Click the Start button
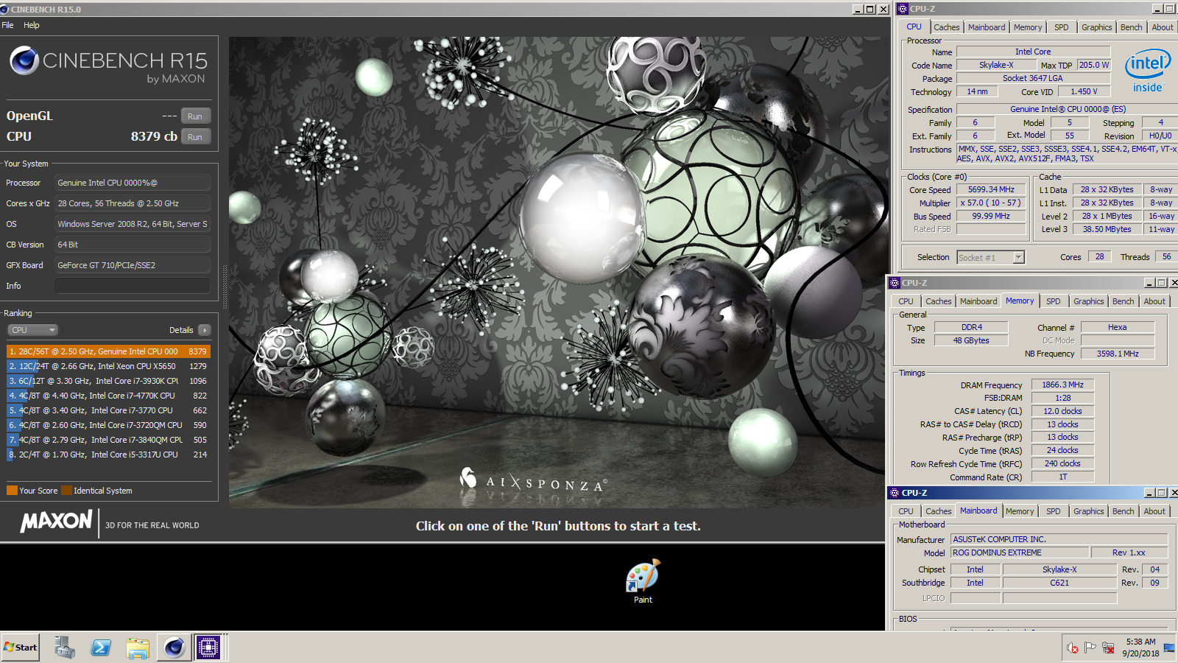Image resolution: width=1178 pixels, height=663 pixels. click(x=21, y=648)
